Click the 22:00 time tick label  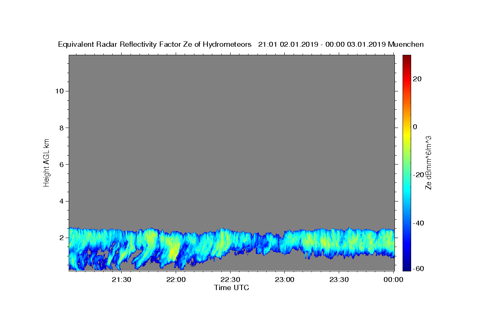[x=176, y=279]
